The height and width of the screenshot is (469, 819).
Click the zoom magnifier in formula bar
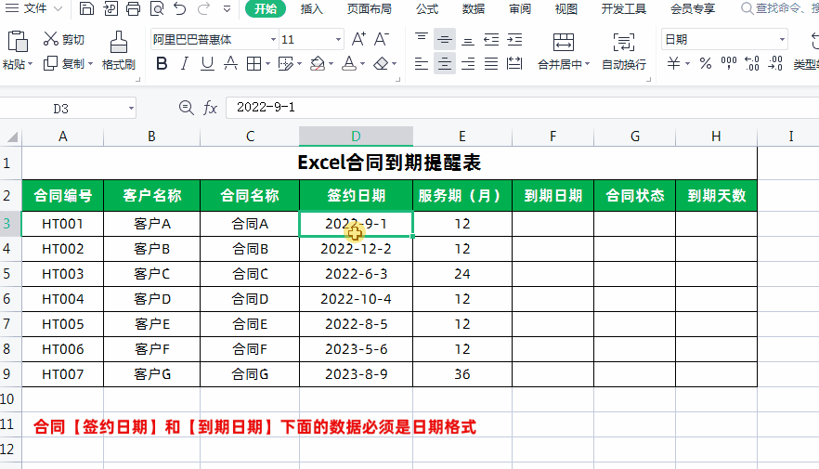[186, 108]
